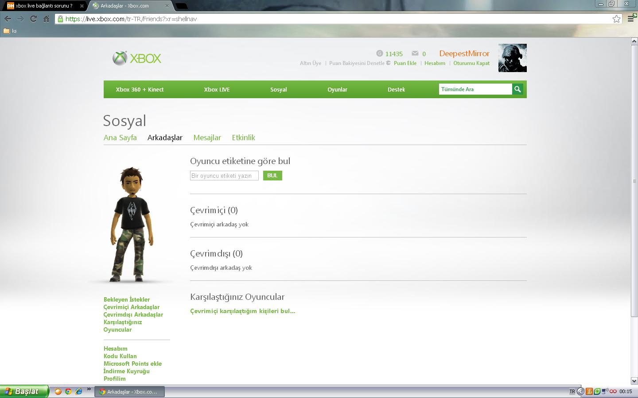This screenshot has height=398, width=638.
Task: Open Karşılaştığınız Oyuncular sidebar link
Action: 123,326
